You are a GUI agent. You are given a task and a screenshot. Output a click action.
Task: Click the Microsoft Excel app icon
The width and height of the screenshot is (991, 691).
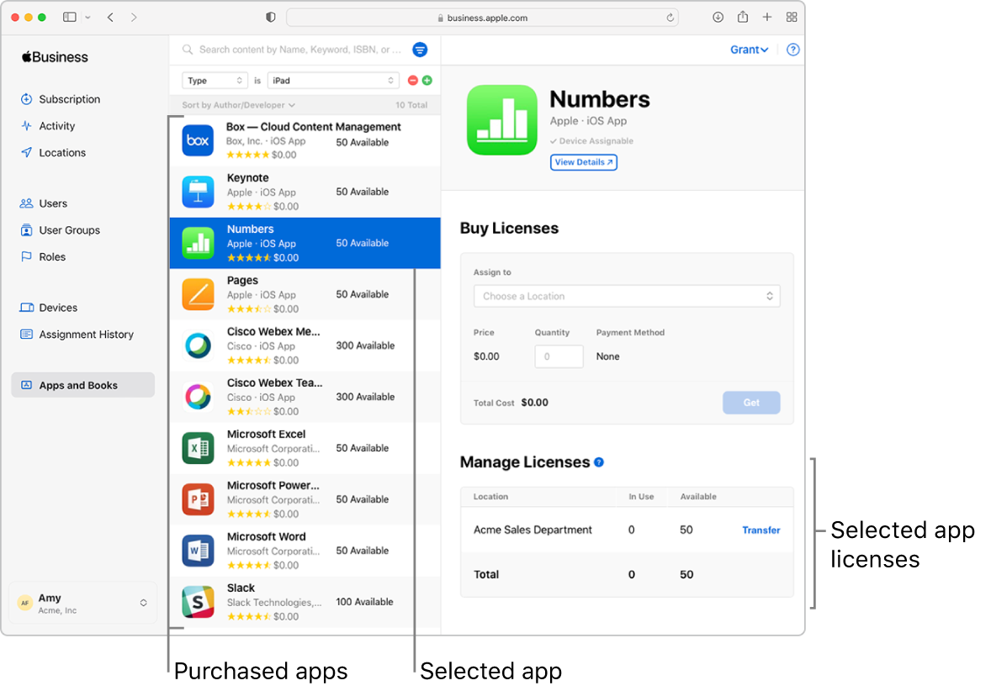point(198,448)
